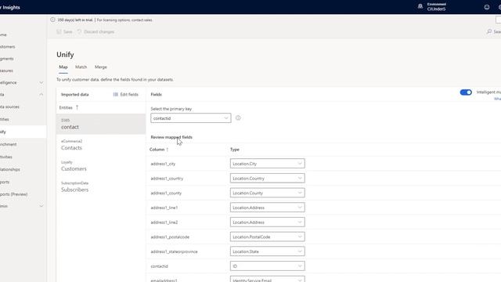Open Relationships in the sidebar

[x=10, y=169]
